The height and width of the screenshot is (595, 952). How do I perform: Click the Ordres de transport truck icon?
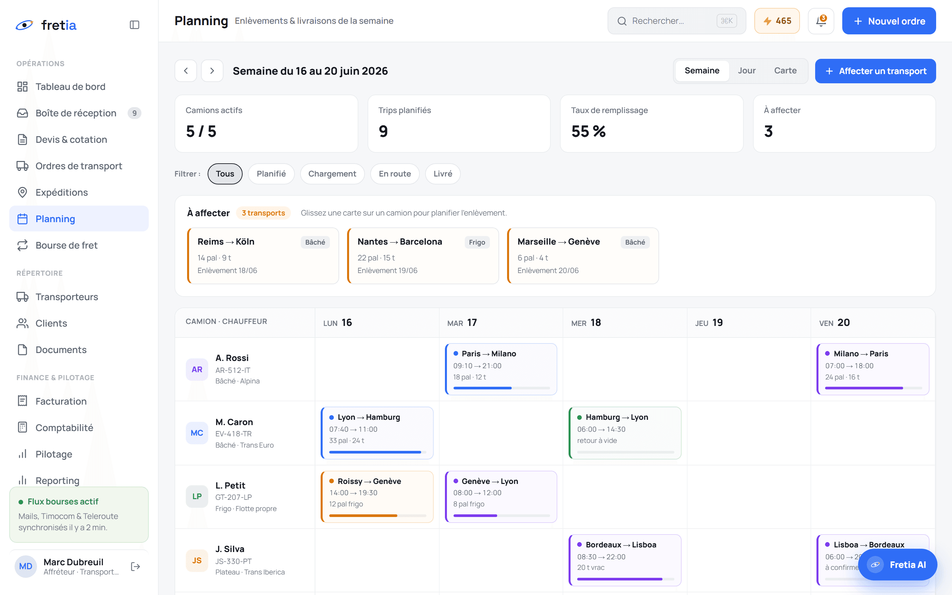point(22,166)
